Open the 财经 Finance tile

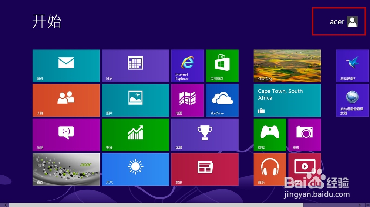(135, 135)
